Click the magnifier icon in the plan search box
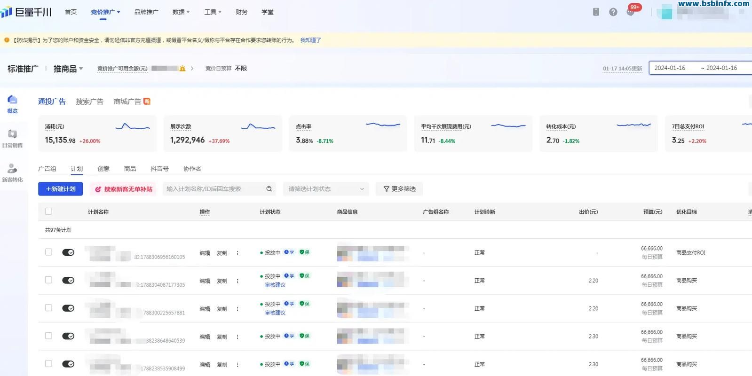Screen dimensions: 752x376 tap(269, 189)
